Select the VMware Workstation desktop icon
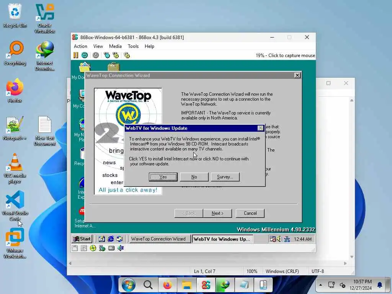 pyautogui.click(x=15, y=243)
